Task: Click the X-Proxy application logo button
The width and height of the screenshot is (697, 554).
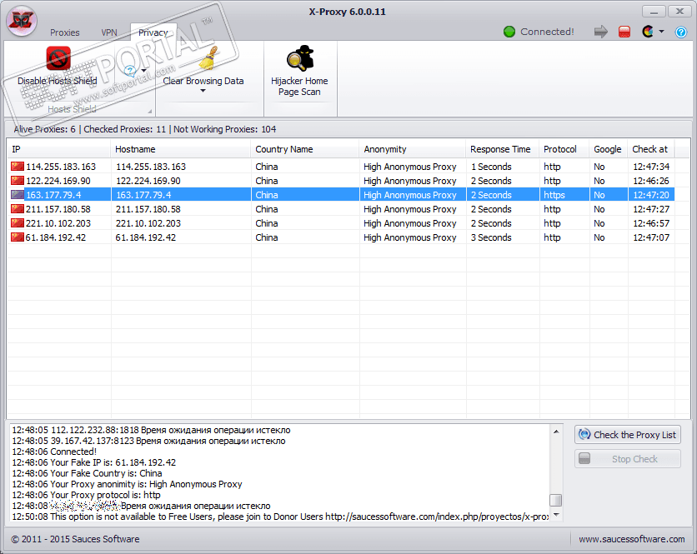Action: (22, 21)
